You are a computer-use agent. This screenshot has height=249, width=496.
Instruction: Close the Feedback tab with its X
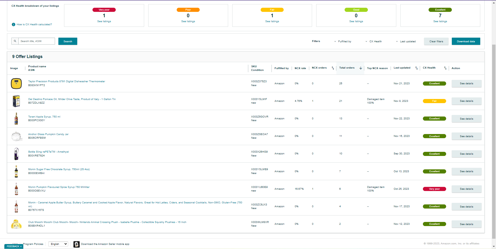point(21,246)
